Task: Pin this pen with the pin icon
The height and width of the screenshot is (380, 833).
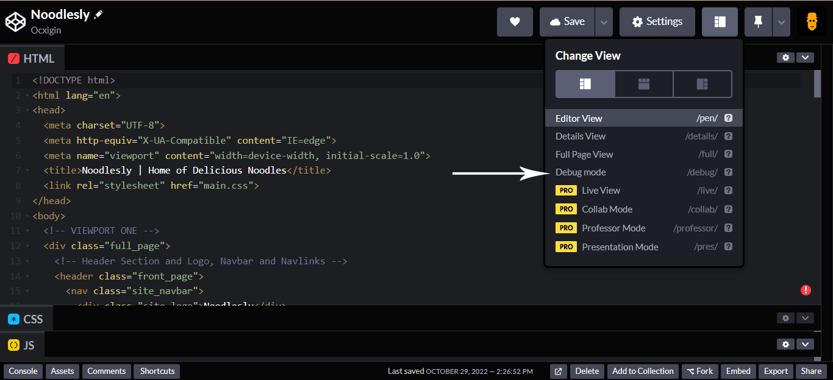Action: click(758, 21)
